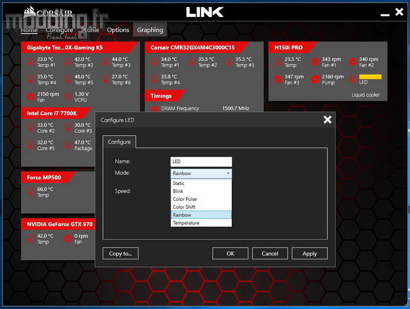Screen dimensions: 410x309
Task: Click Core #2 33.0 °C temperature icon
Action: point(31,128)
